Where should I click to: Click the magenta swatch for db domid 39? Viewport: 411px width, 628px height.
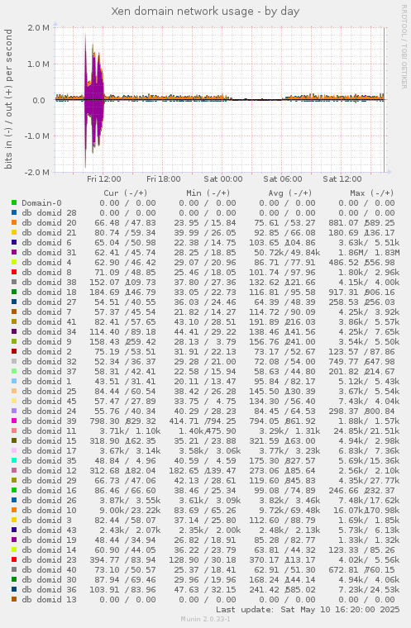coord(14,421)
